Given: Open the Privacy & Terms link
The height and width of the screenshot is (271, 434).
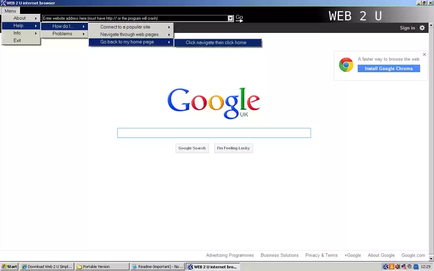Looking at the screenshot, I should pos(321,255).
